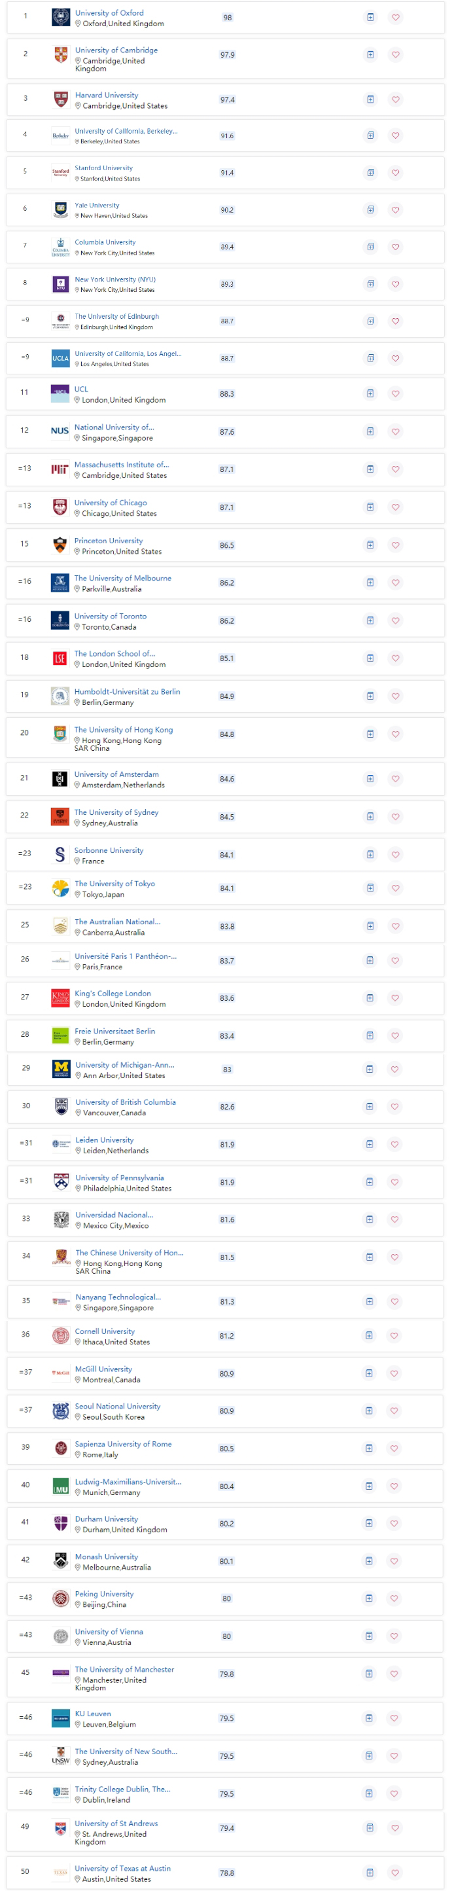Open The University of New South... link

tap(126, 1752)
